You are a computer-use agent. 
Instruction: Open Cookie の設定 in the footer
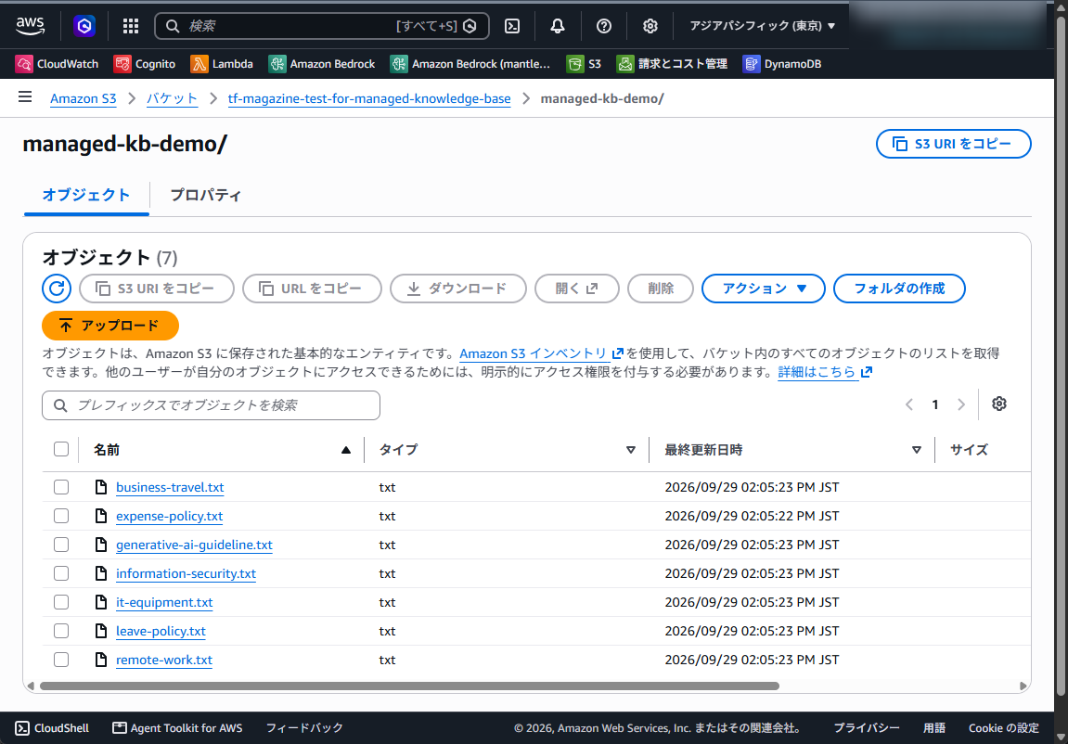point(1003,727)
